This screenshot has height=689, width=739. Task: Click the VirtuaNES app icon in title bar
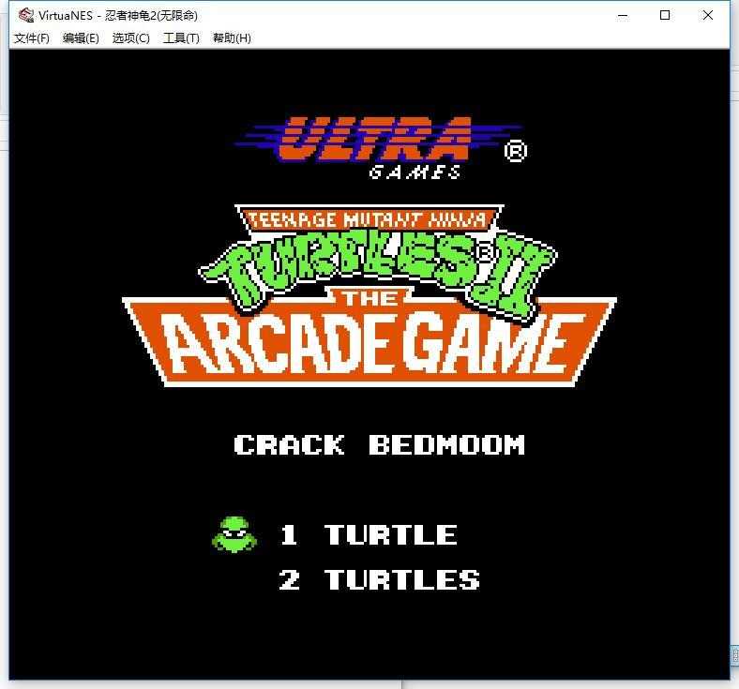click(x=26, y=15)
